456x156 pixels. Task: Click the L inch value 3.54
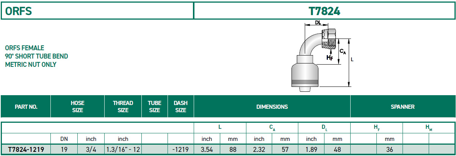pyautogui.click(x=207, y=150)
